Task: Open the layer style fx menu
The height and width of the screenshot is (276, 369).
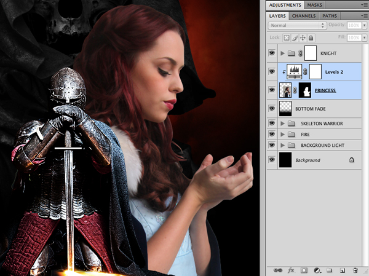Action: (x=291, y=270)
